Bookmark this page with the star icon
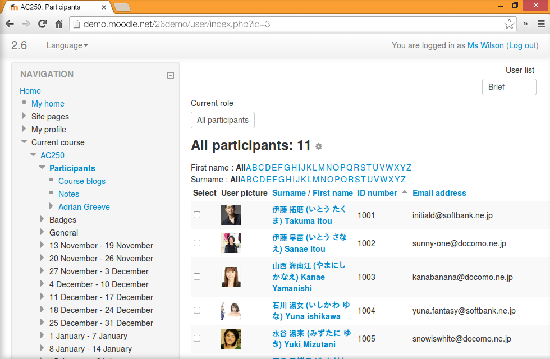The height and width of the screenshot is (359, 550). point(509,24)
